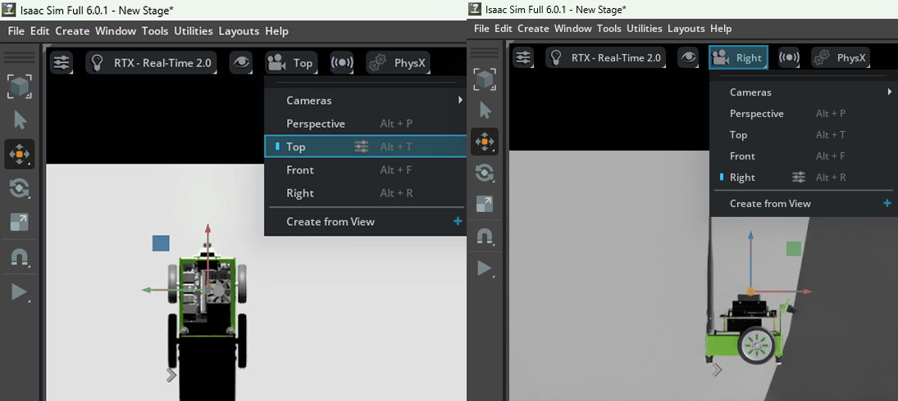This screenshot has height=401, width=898.
Task: Expand the Cameras submenu in left dropdown
Action: pyautogui.click(x=366, y=101)
